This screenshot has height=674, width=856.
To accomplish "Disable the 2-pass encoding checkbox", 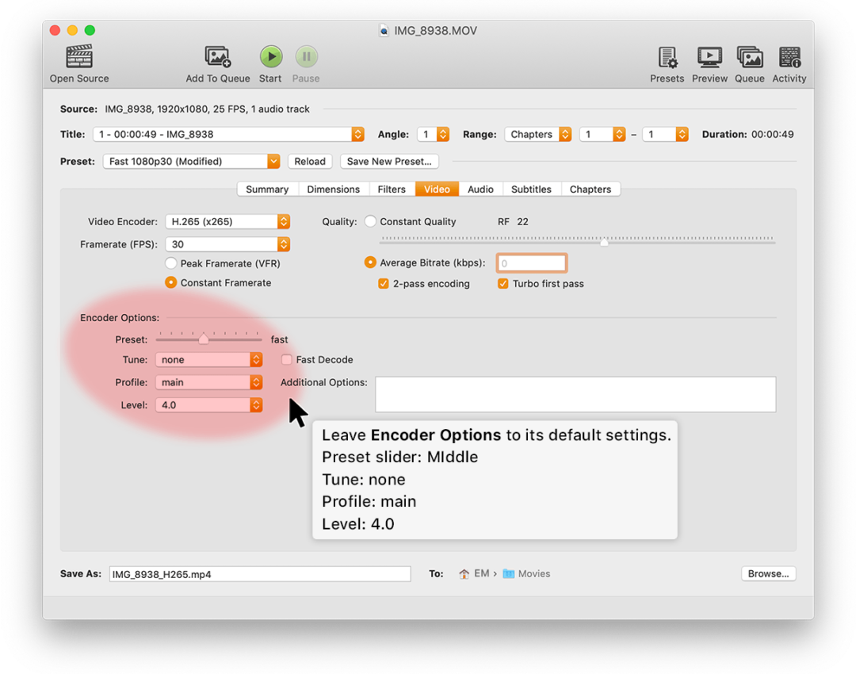I will coord(384,284).
